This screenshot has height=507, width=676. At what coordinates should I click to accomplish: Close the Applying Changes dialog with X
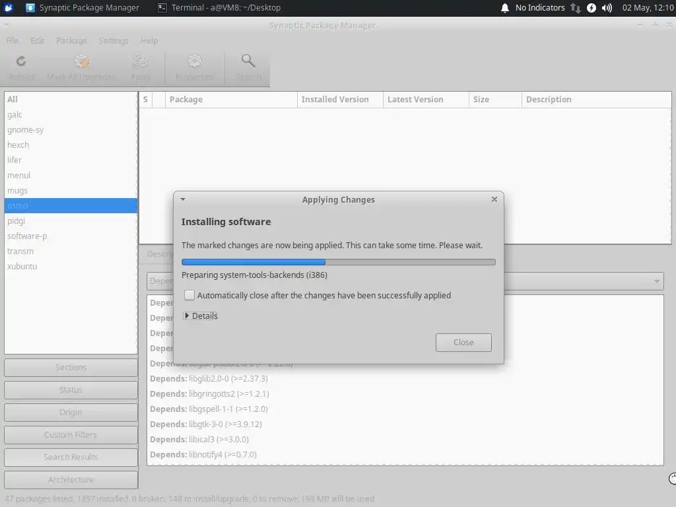tap(494, 199)
